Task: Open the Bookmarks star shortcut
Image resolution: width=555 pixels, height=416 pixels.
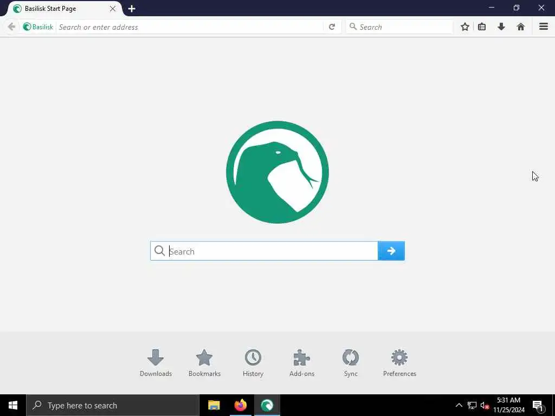Action: pyautogui.click(x=204, y=363)
